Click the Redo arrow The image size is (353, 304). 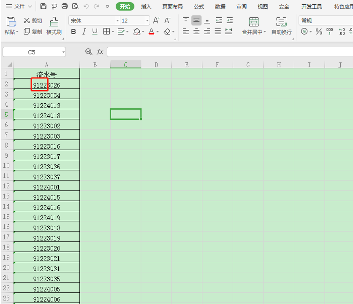[96, 6]
